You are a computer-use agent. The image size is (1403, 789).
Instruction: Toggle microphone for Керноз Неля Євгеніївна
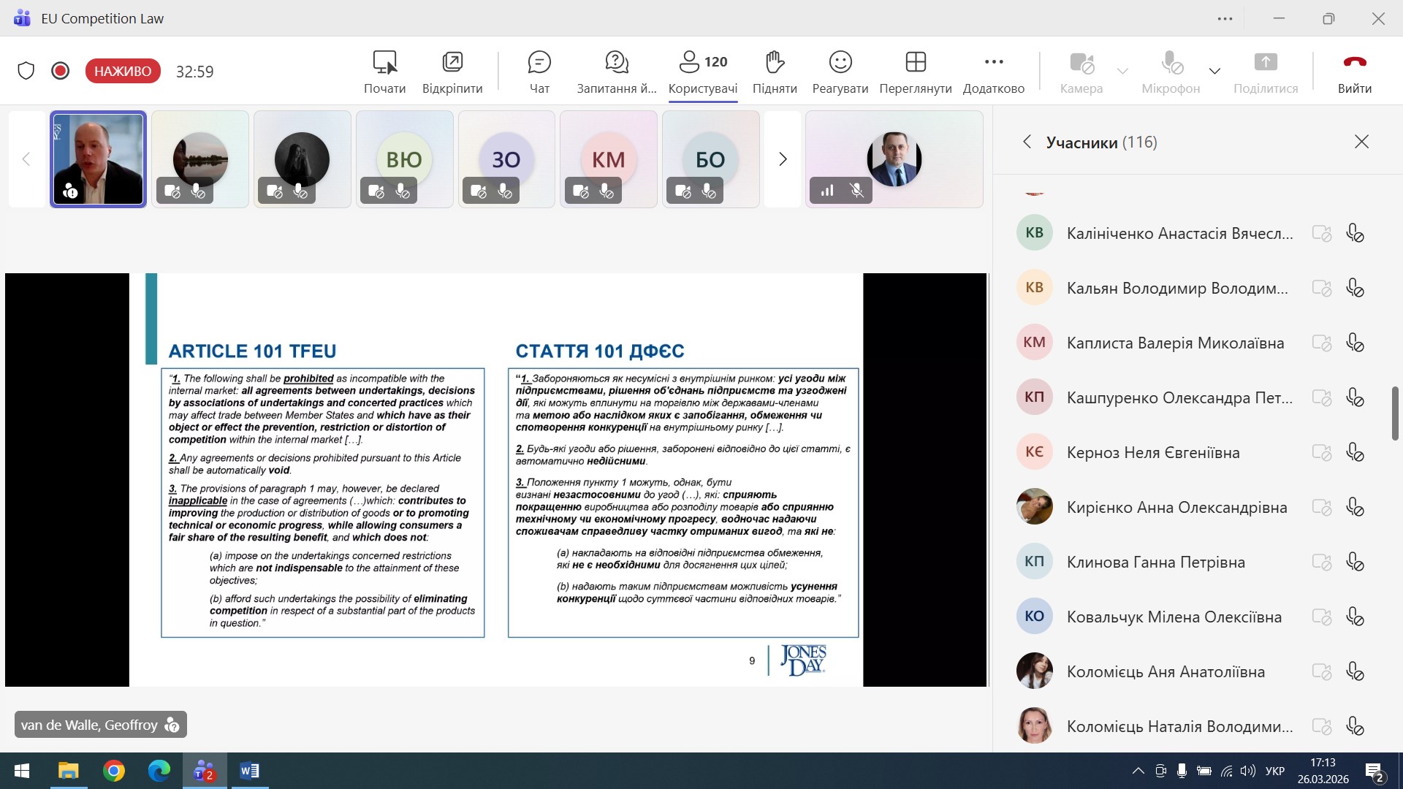[1355, 453]
